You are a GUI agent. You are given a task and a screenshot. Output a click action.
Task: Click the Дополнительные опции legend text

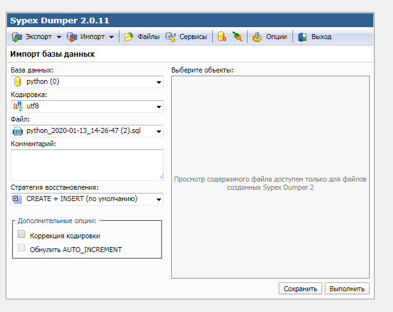[57, 221]
